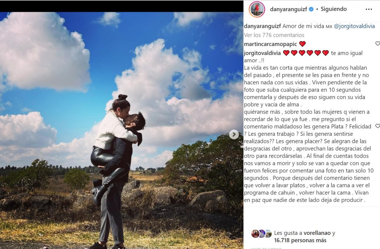Screen dimensions: 380x249
Task: Open danyaranguizf's profile picture in header
Action: [257, 9]
